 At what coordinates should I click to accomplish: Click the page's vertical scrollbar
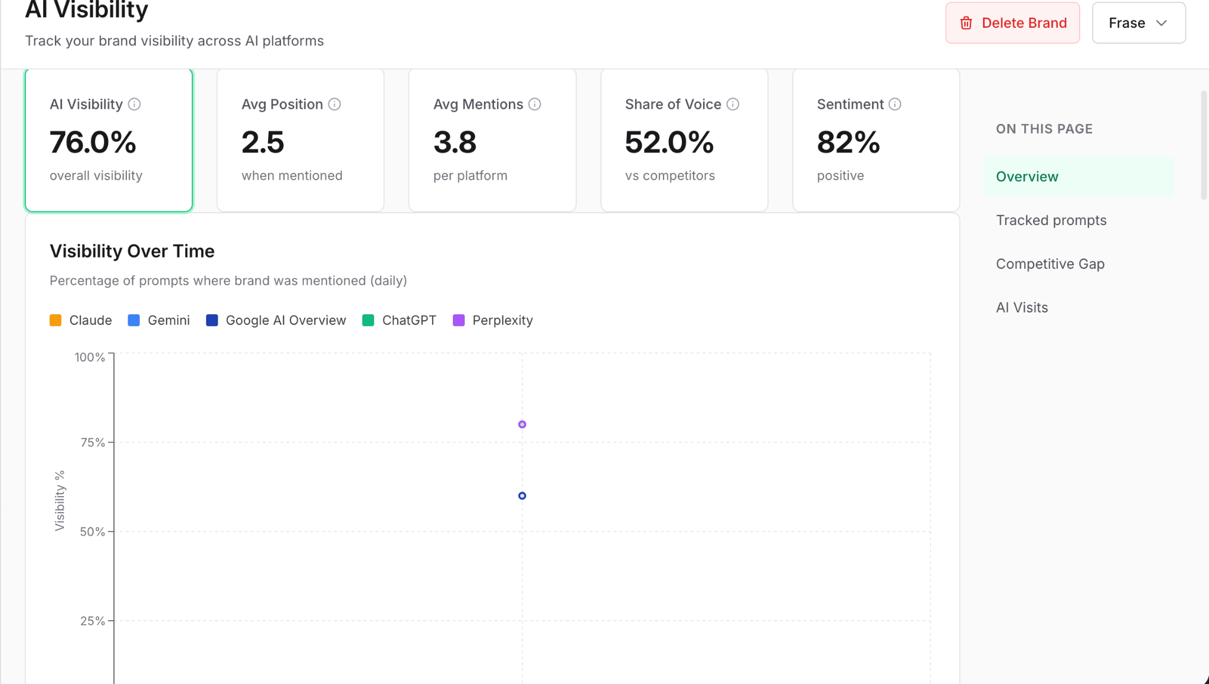[1204, 145]
